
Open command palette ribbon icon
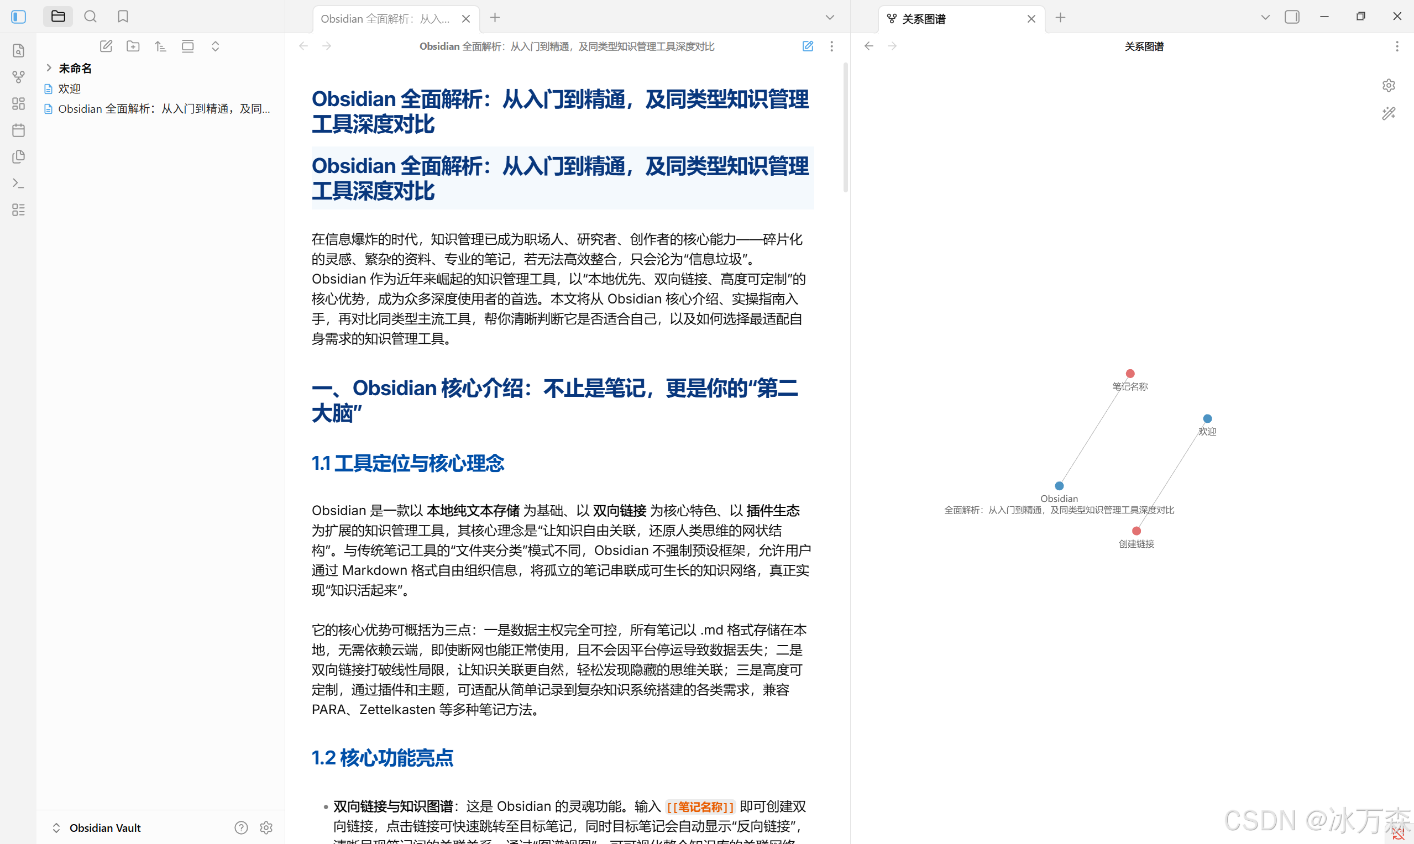click(18, 183)
